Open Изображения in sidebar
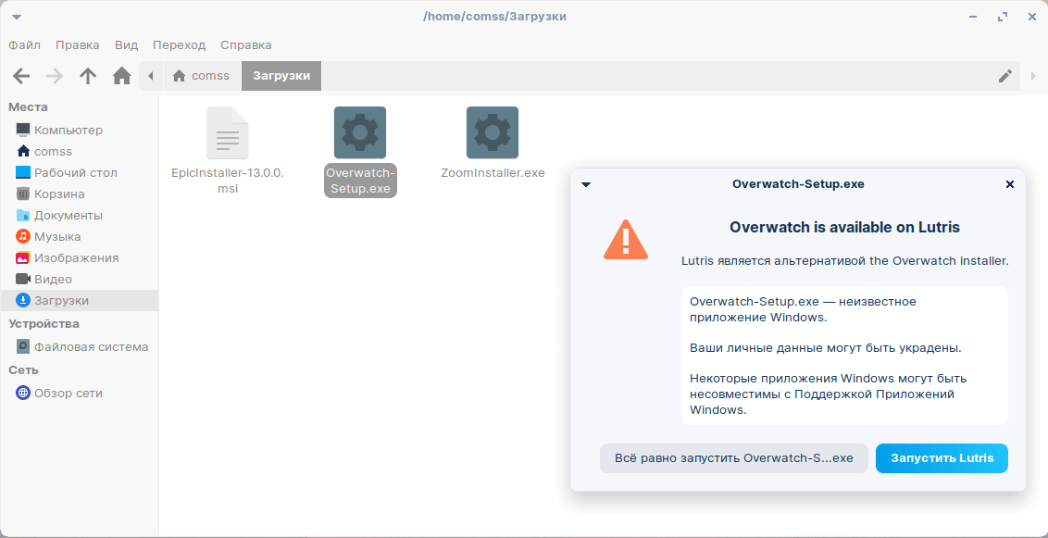 pos(80,258)
